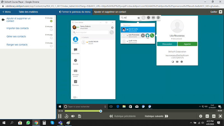Select lesson Gérer ses contacts
Image resolution: width=224 pixels, height=126 pixels.
click(x=16, y=36)
